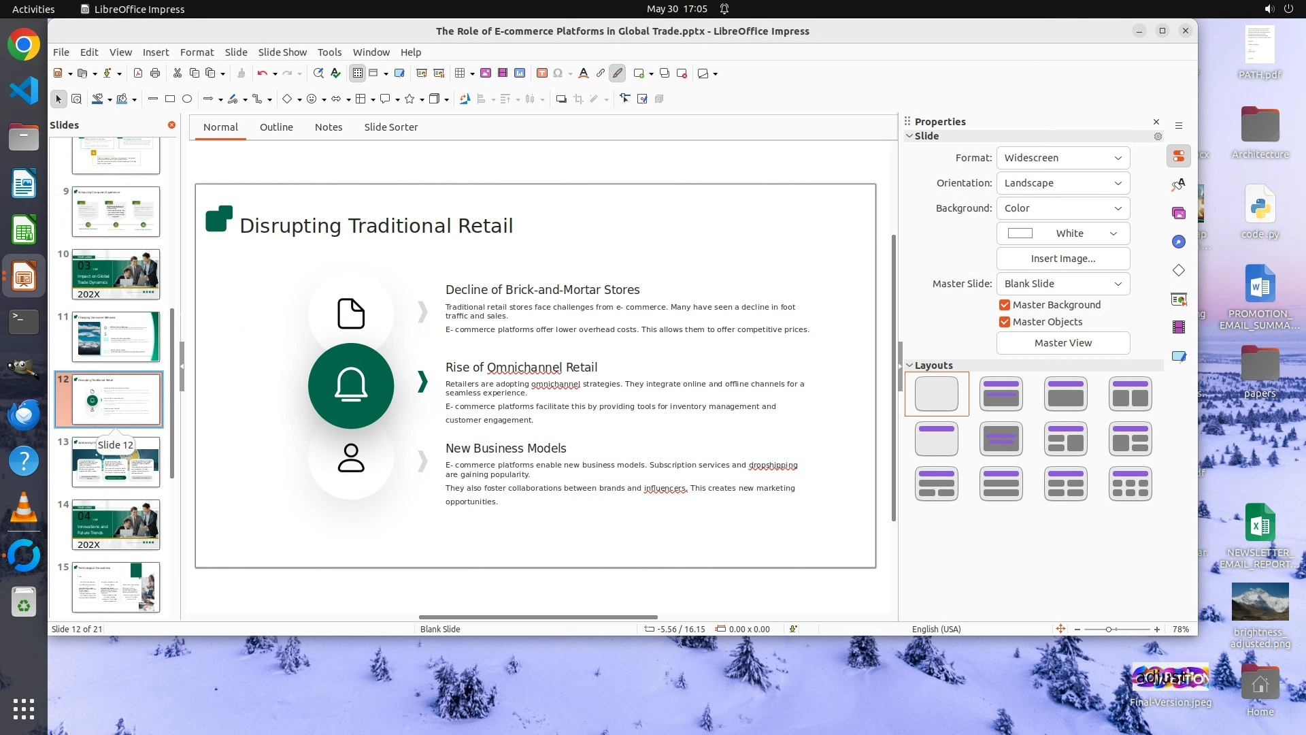
Task: Switch to the Slide Sorter tab
Action: click(x=390, y=127)
